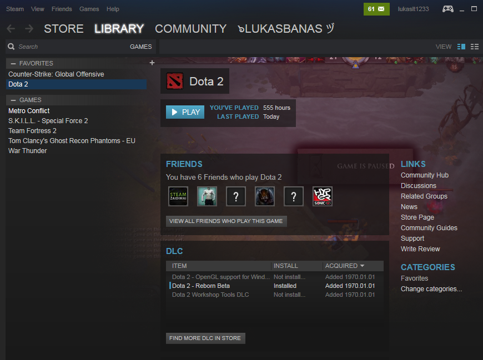The image size is (483, 360).
Task: Open the Steam Zaidimai friend avatar
Action: pos(178,196)
